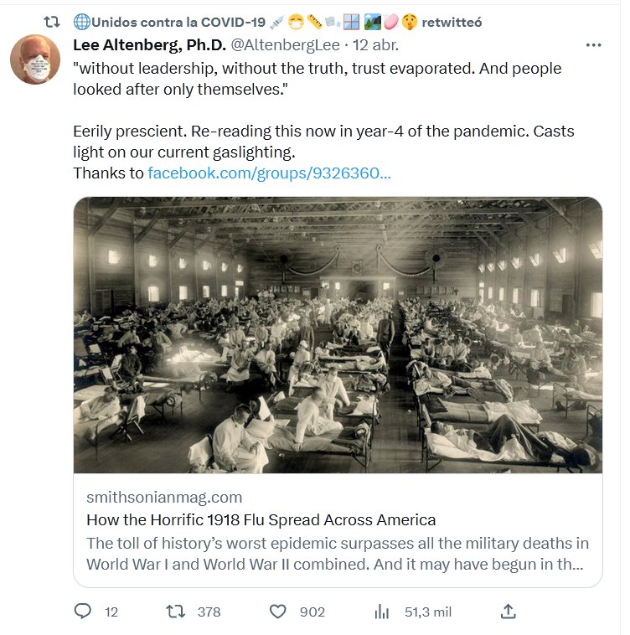Click the reply speech bubble icon
This screenshot has width=630, height=635.
82,612
